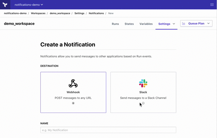Click the notifications-demo breadcrumb link
217x138 pixels.
[x=15, y=13]
